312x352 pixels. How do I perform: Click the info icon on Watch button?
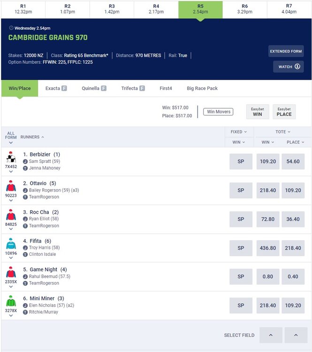coord(297,67)
